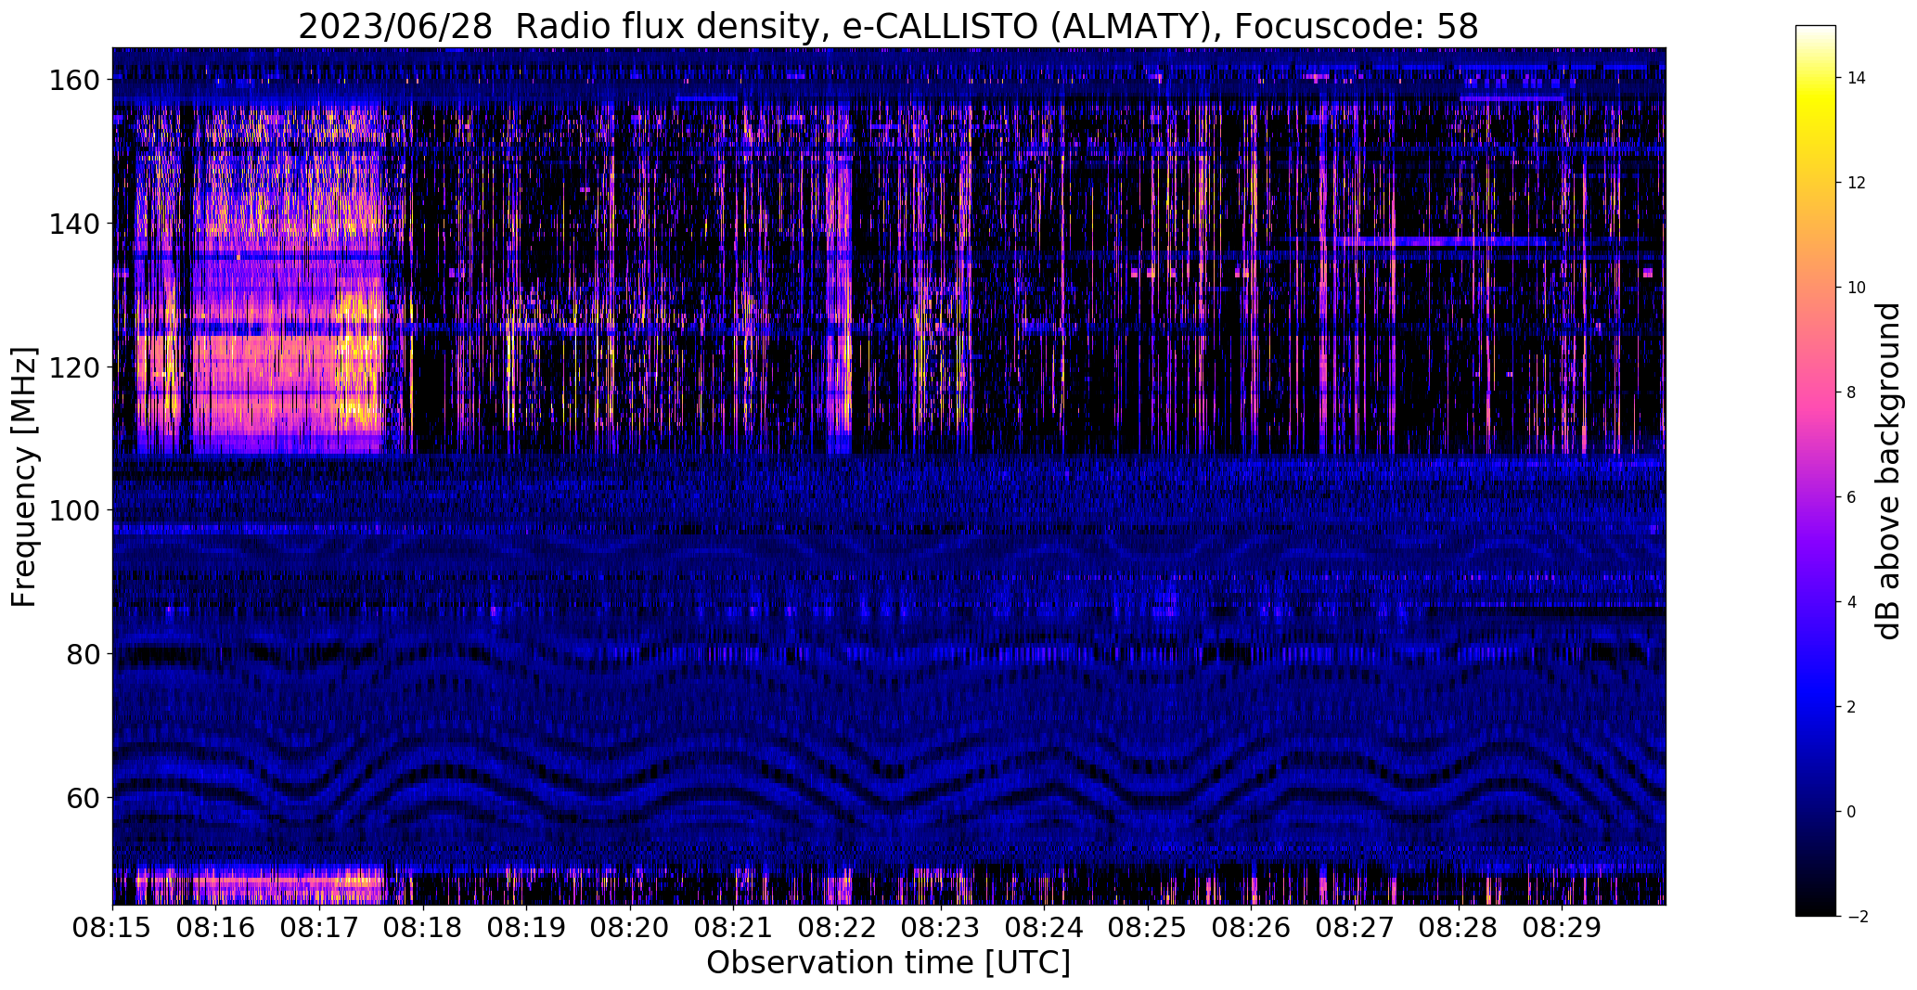Click the 08:23 time tick label

click(940, 927)
